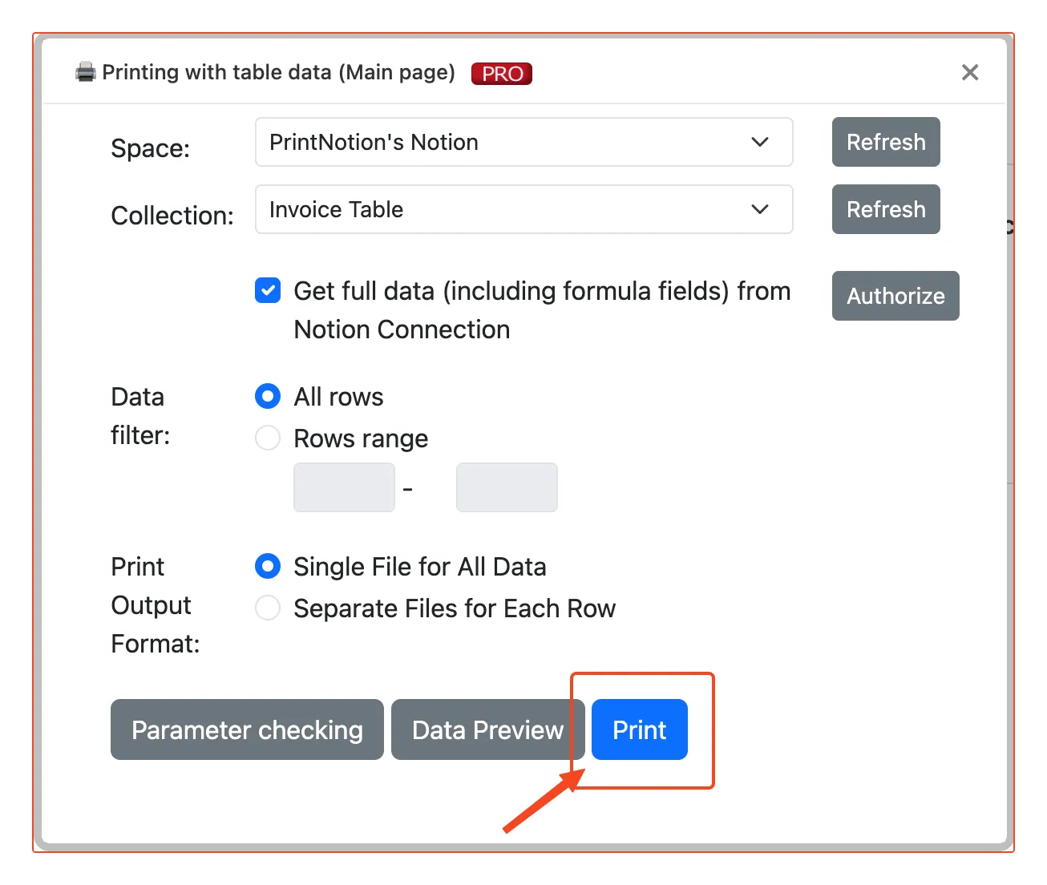Open the Data Preview
The image size is (1047, 885).
tap(487, 729)
